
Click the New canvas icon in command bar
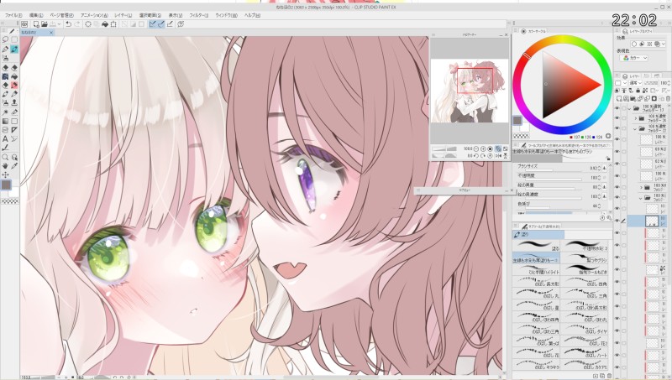click(x=36, y=24)
